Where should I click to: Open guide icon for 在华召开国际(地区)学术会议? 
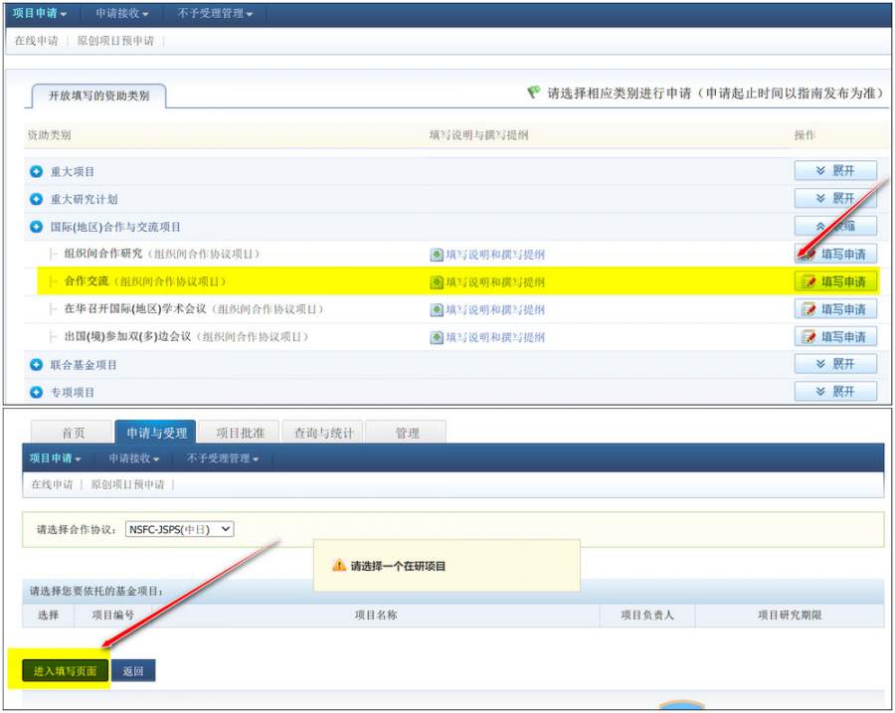coord(437,309)
